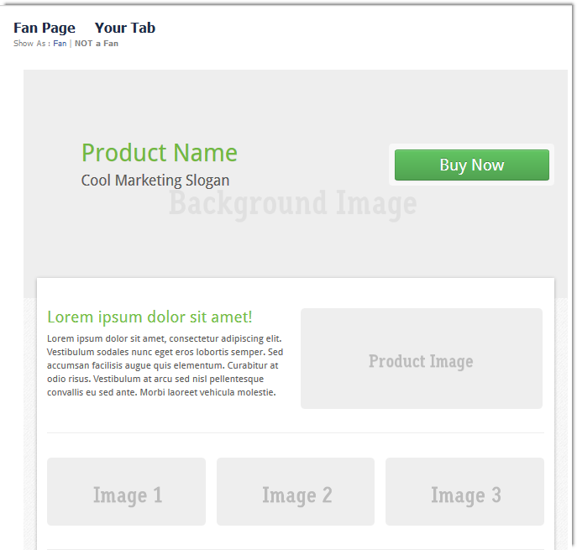Click the pipe separator between Fan options
Screen dimensions: 577x550
(71, 44)
